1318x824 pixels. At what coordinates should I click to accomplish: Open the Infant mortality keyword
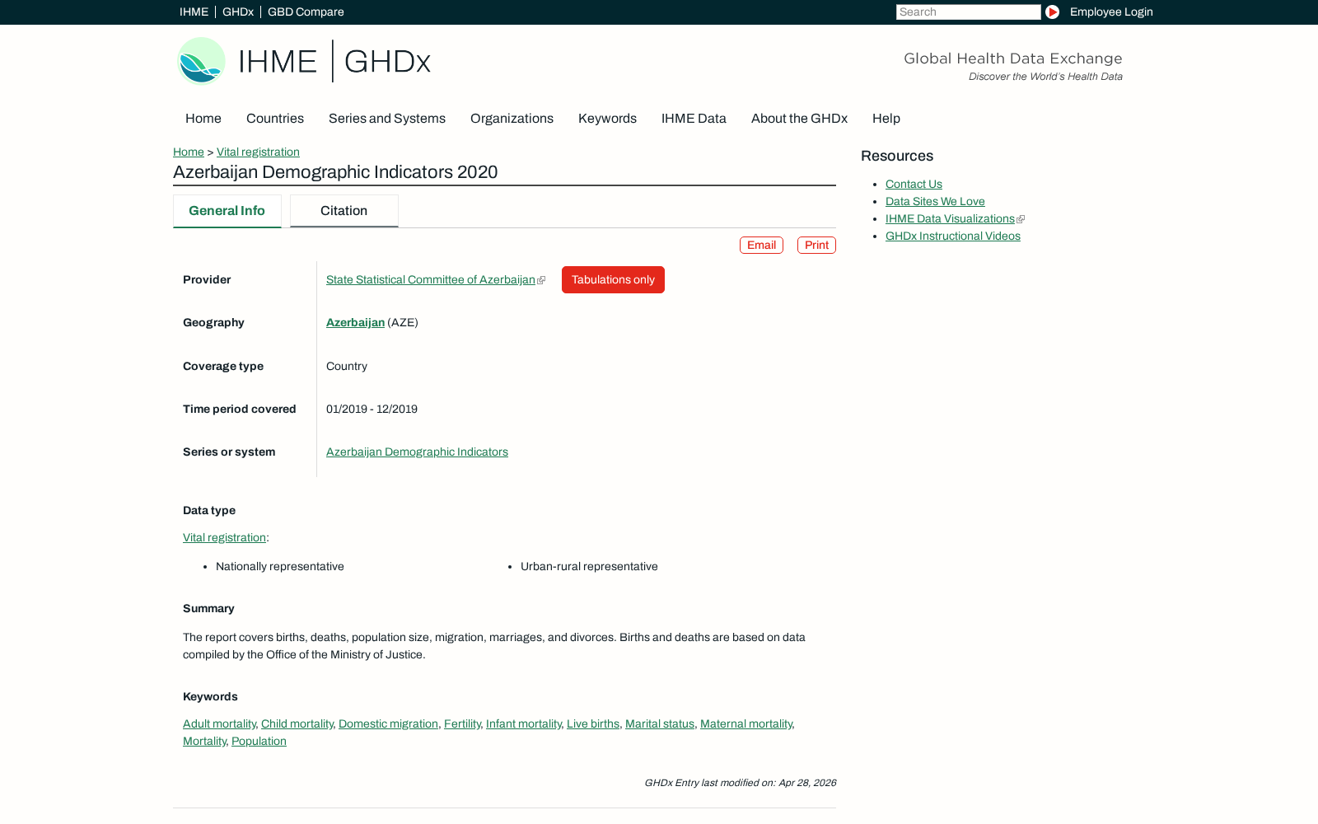pos(524,724)
